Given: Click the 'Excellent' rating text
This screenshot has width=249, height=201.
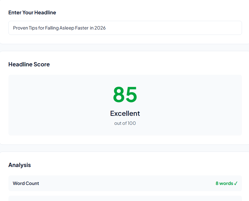Looking at the screenshot, I should click(x=125, y=113).
